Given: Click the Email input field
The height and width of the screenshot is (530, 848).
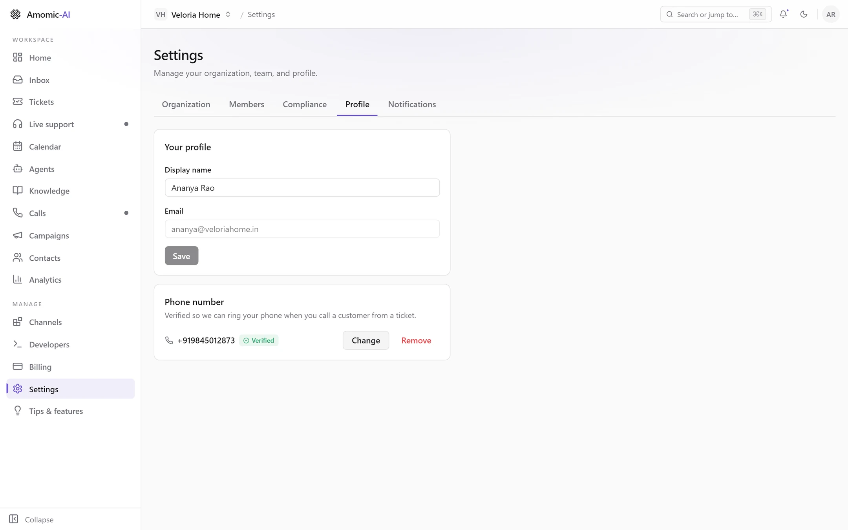Looking at the screenshot, I should [302, 229].
